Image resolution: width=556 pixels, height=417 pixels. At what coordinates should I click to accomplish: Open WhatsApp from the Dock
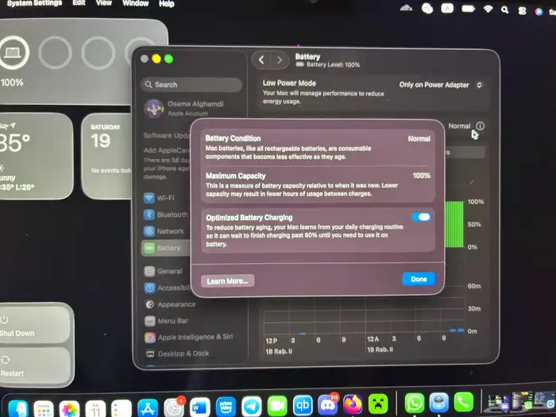coord(415,403)
